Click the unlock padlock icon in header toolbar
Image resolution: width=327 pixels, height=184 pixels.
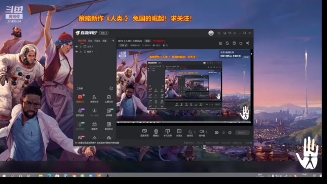227,43
